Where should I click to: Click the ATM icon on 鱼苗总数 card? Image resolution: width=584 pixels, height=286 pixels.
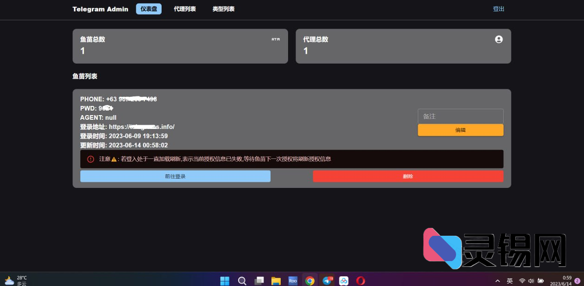(x=276, y=40)
